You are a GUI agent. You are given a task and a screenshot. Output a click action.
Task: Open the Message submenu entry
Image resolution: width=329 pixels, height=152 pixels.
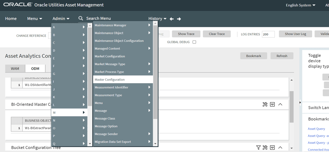click(x=123, y=110)
